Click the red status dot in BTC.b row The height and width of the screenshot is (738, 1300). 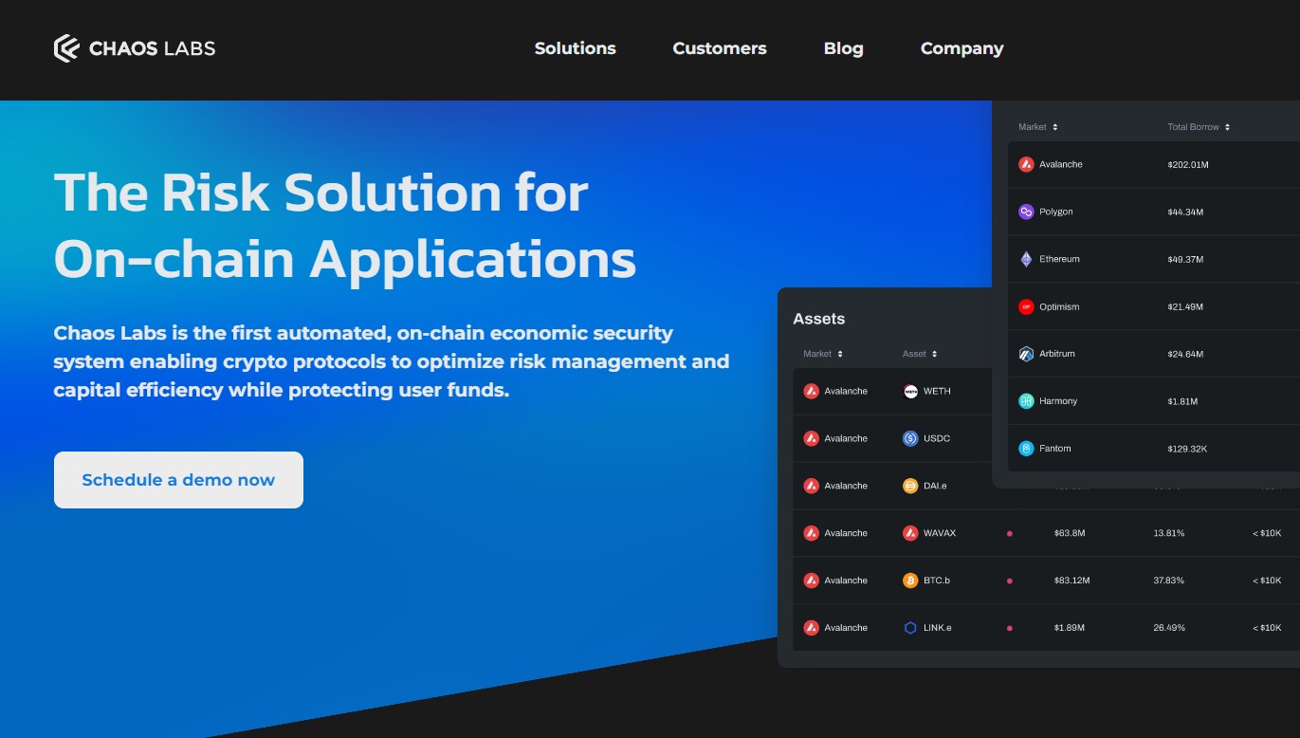(1009, 581)
